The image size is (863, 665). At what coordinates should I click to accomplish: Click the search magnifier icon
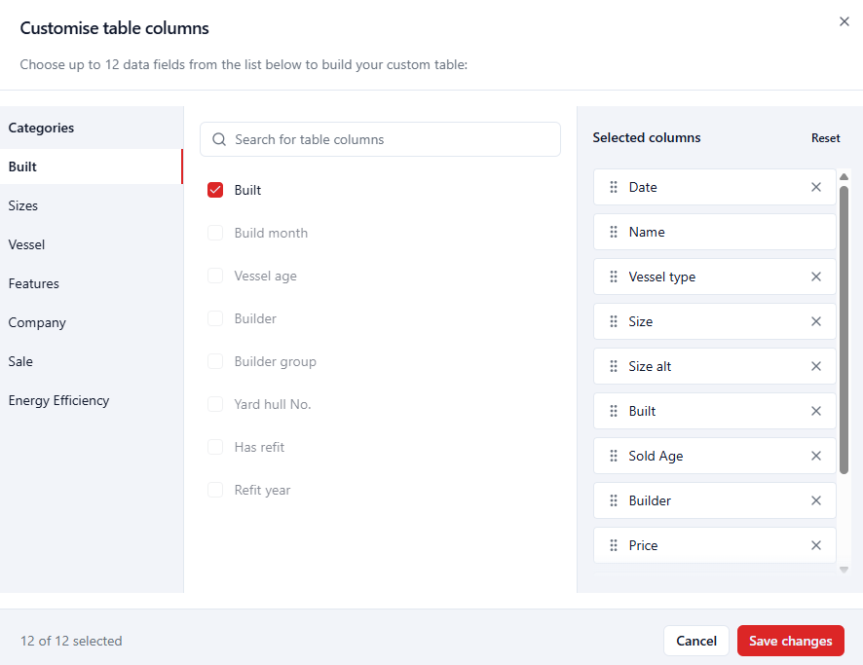point(219,139)
